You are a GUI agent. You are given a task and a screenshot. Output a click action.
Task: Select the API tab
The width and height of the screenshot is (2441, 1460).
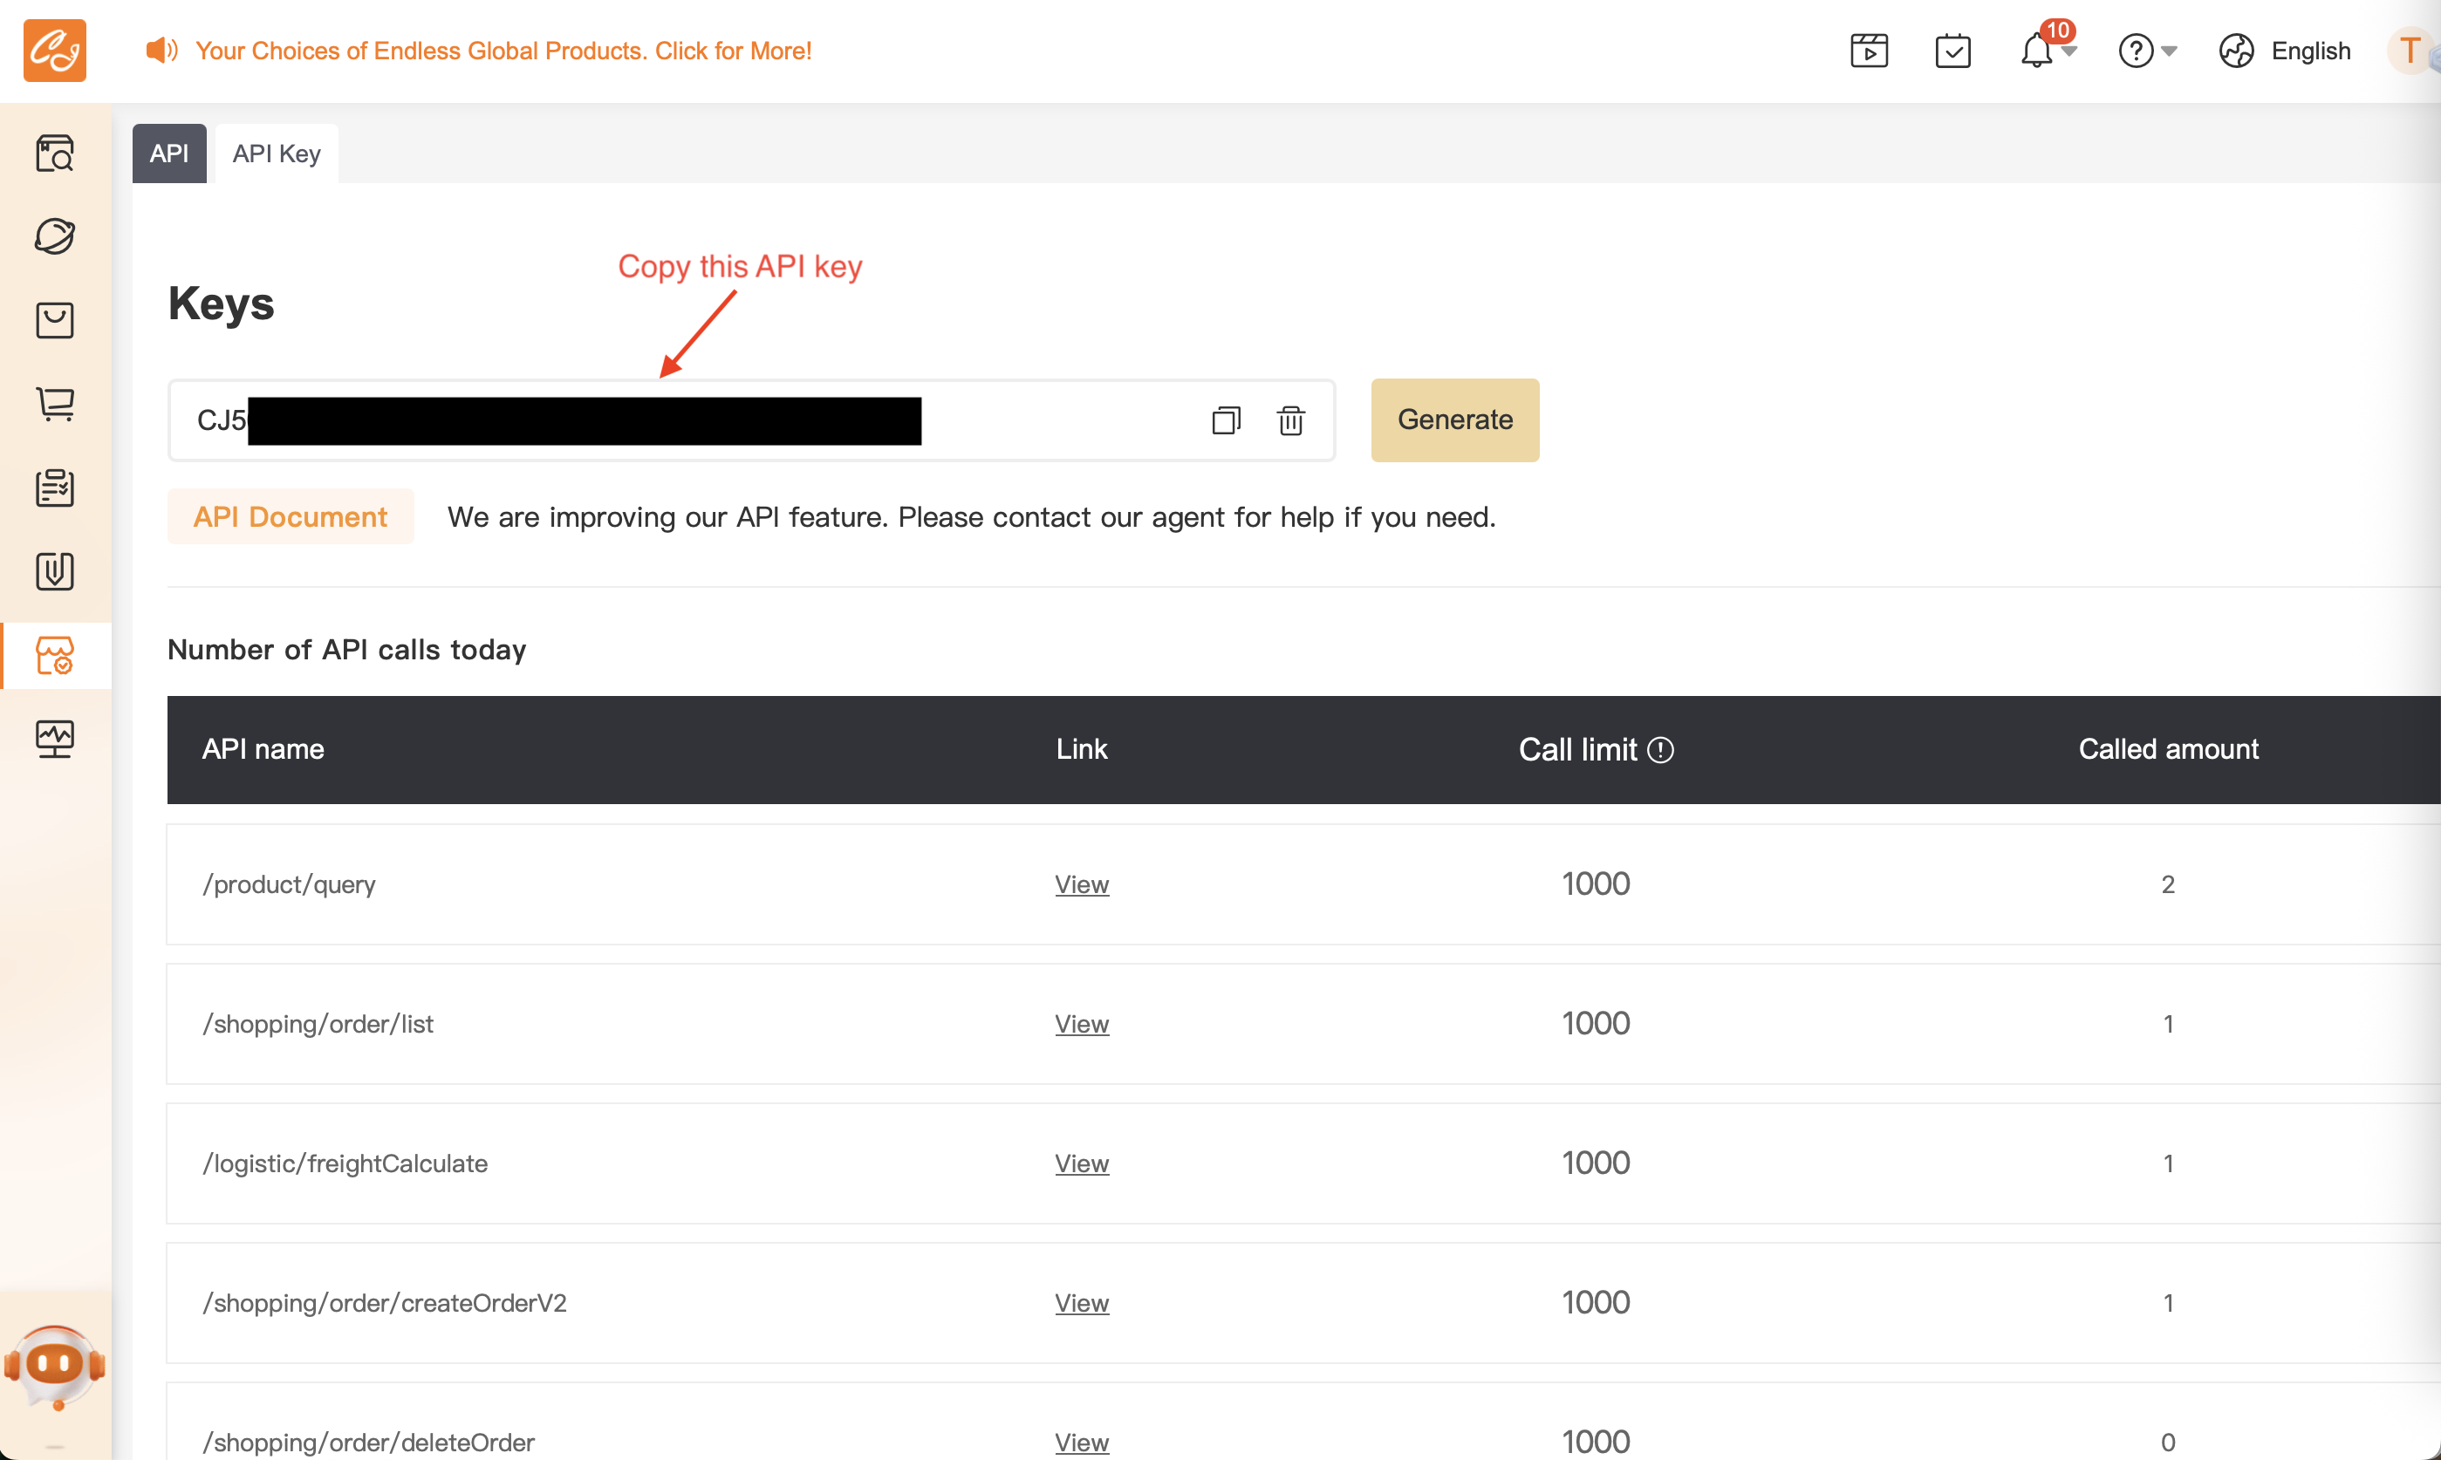[x=168, y=153]
